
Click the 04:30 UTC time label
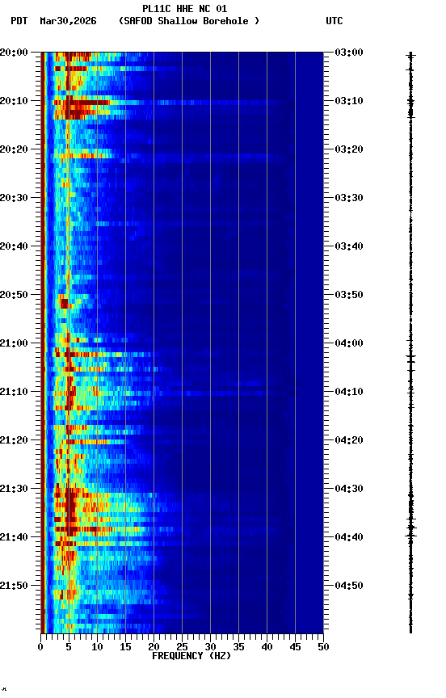[349, 489]
